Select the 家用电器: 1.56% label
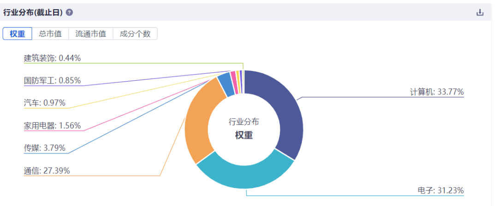 (x=53, y=125)
